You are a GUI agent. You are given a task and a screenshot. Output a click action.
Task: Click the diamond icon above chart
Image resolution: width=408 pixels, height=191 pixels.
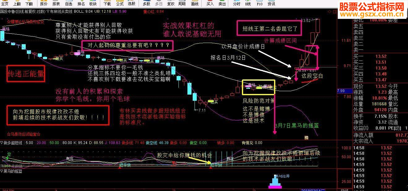point(329,11)
